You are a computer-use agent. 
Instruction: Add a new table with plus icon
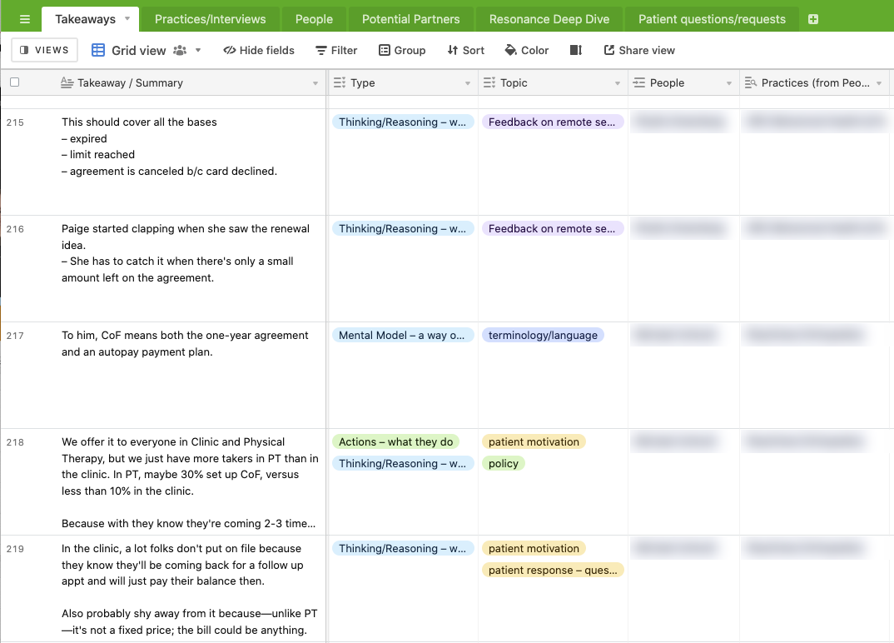(813, 19)
